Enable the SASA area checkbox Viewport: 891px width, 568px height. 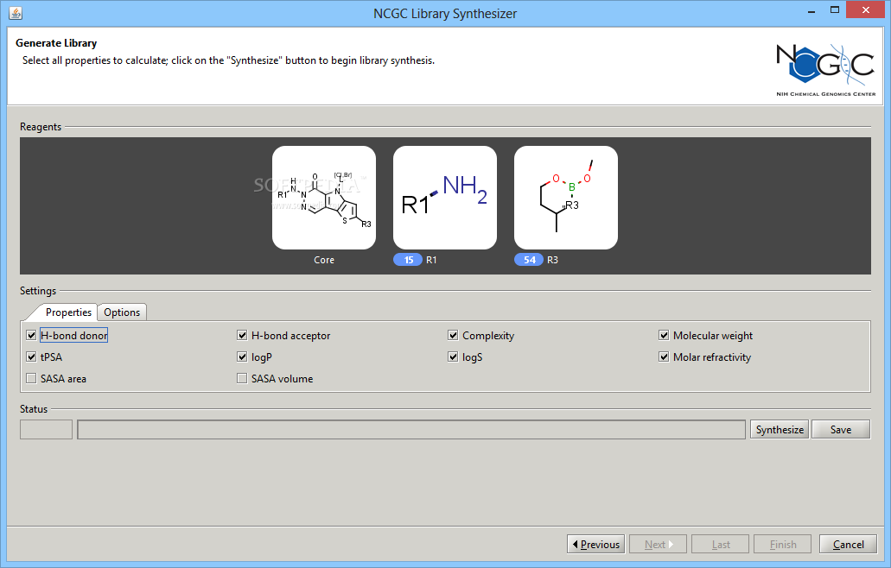tap(31, 378)
